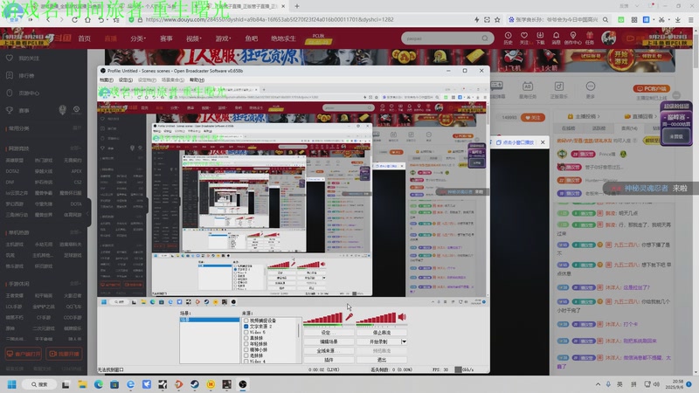Open the browser downloads icon

pos(678,19)
